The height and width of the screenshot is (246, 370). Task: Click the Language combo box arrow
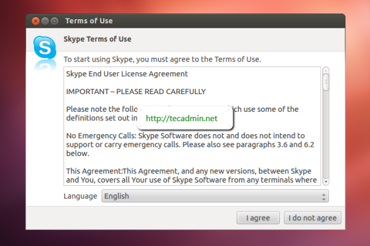(x=324, y=196)
